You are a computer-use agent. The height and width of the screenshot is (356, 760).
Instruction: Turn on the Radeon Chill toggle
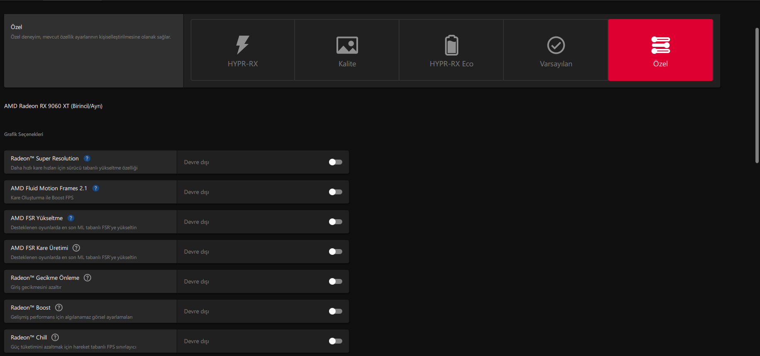click(x=336, y=341)
